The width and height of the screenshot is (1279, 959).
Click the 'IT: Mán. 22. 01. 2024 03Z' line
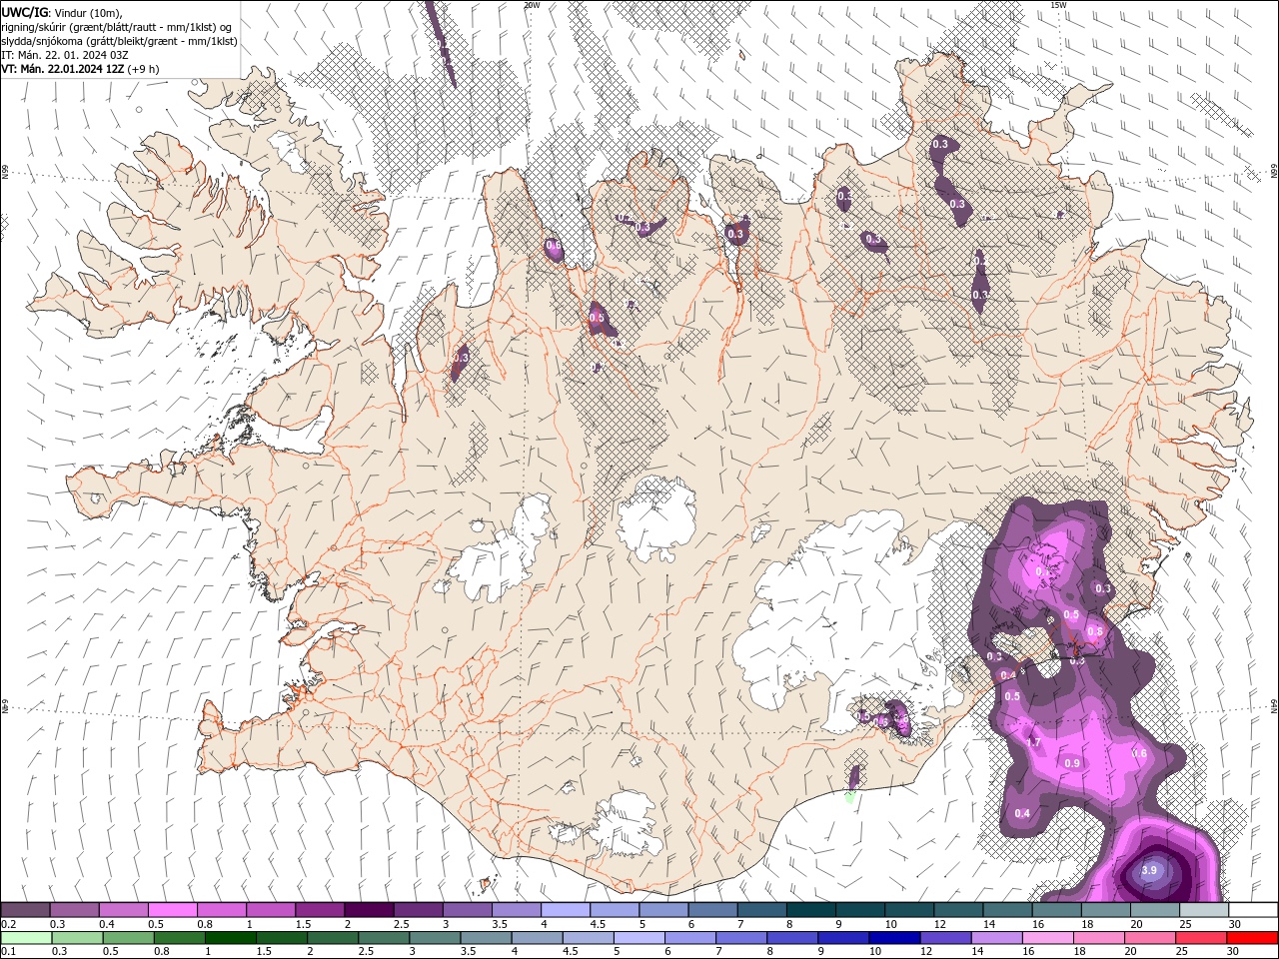pyautogui.click(x=63, y=55)
